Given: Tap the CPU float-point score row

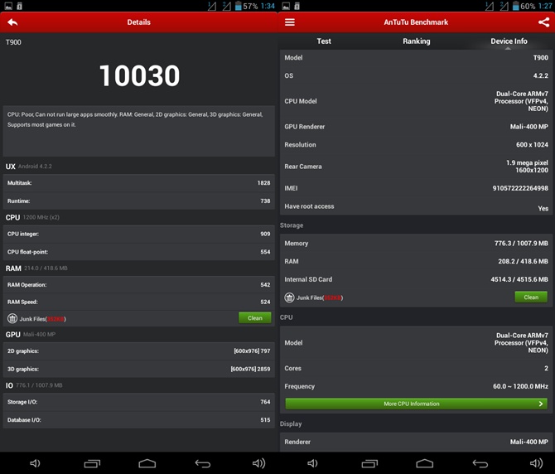Looking at the screenshot, I should click(x=139, y=252).
